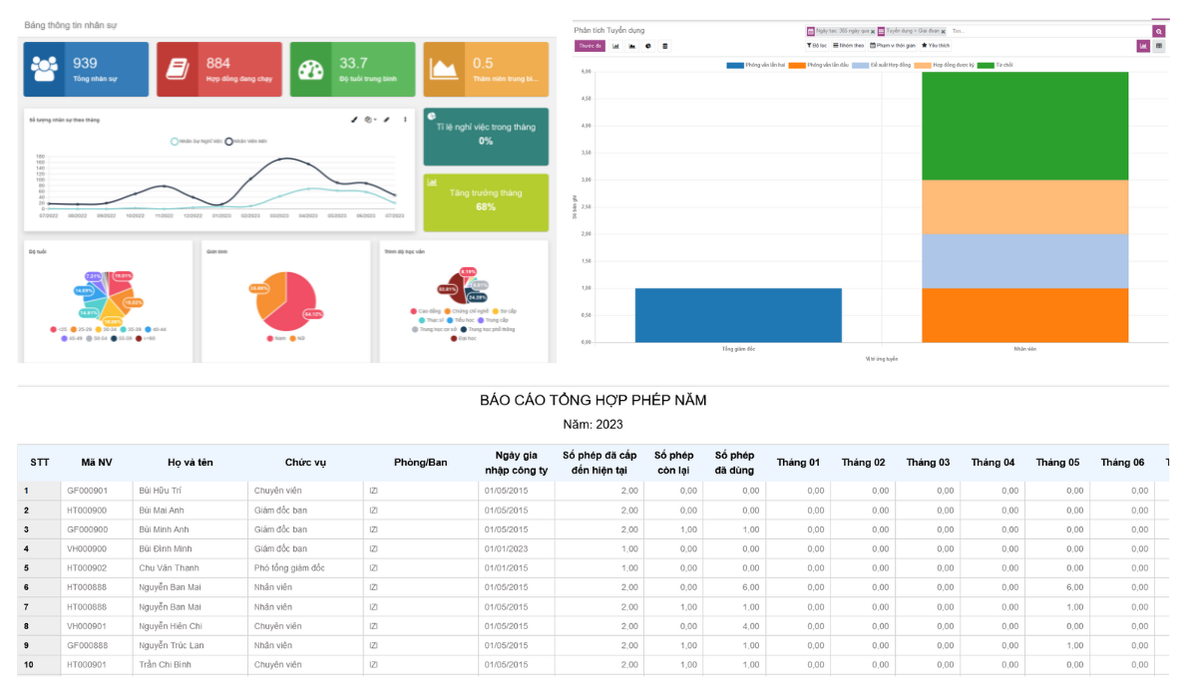Click the bar chart view icon in toolbar
Image resolution: width=1197 pixels, height=692 pixels.
point(615,46)
